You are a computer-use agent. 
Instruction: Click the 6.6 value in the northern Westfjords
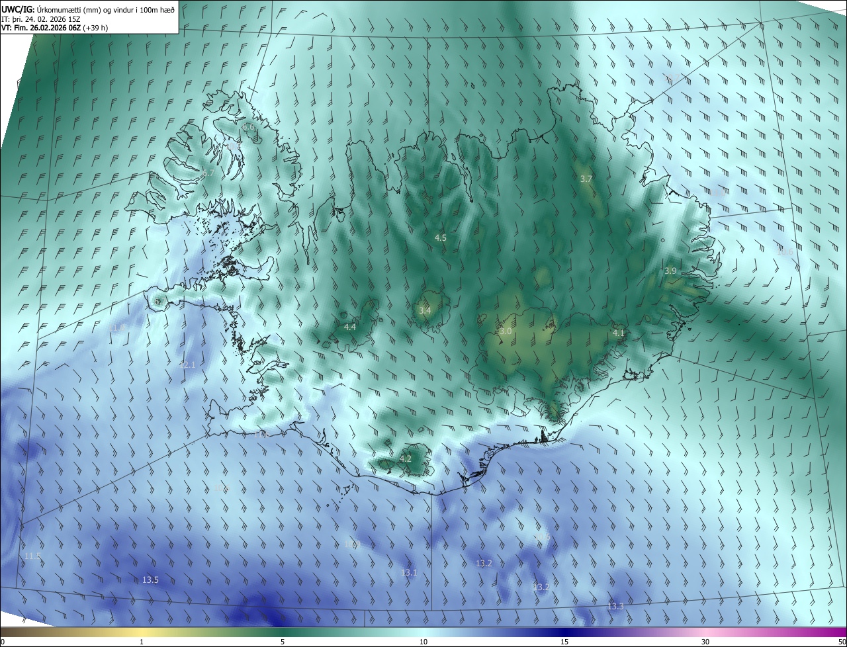[248, 126]
